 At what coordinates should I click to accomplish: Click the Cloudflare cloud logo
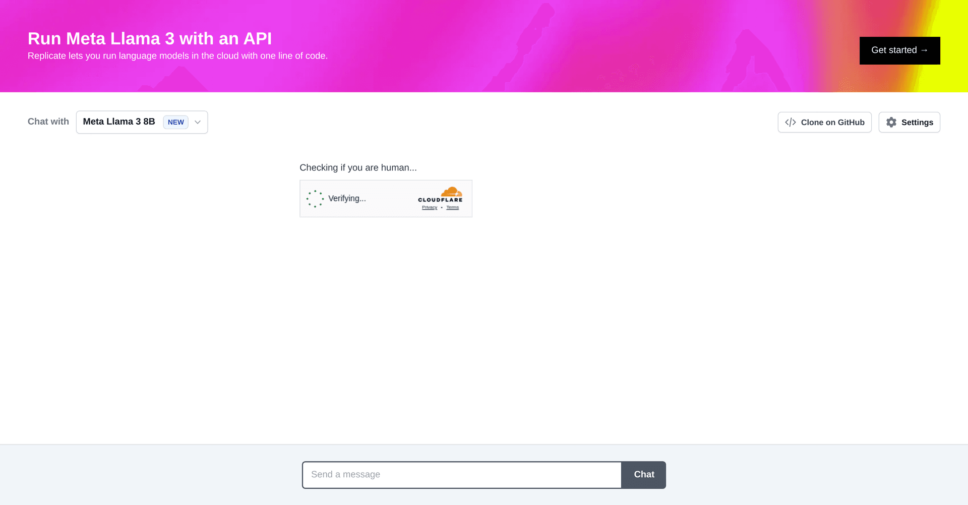[x=451, y=192]
